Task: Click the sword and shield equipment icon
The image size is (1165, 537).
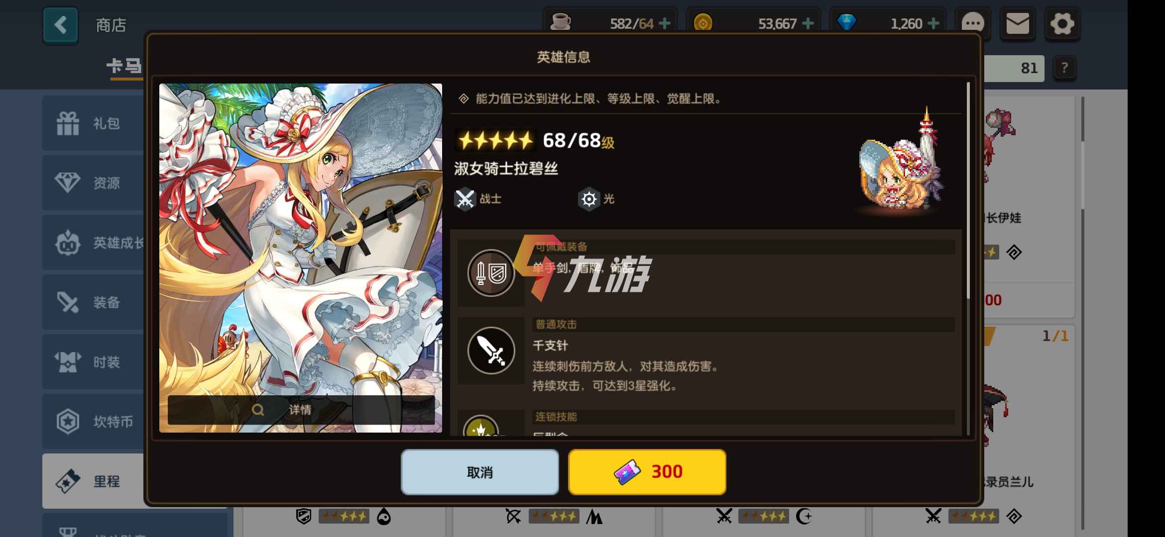Action: coord(491,272)
